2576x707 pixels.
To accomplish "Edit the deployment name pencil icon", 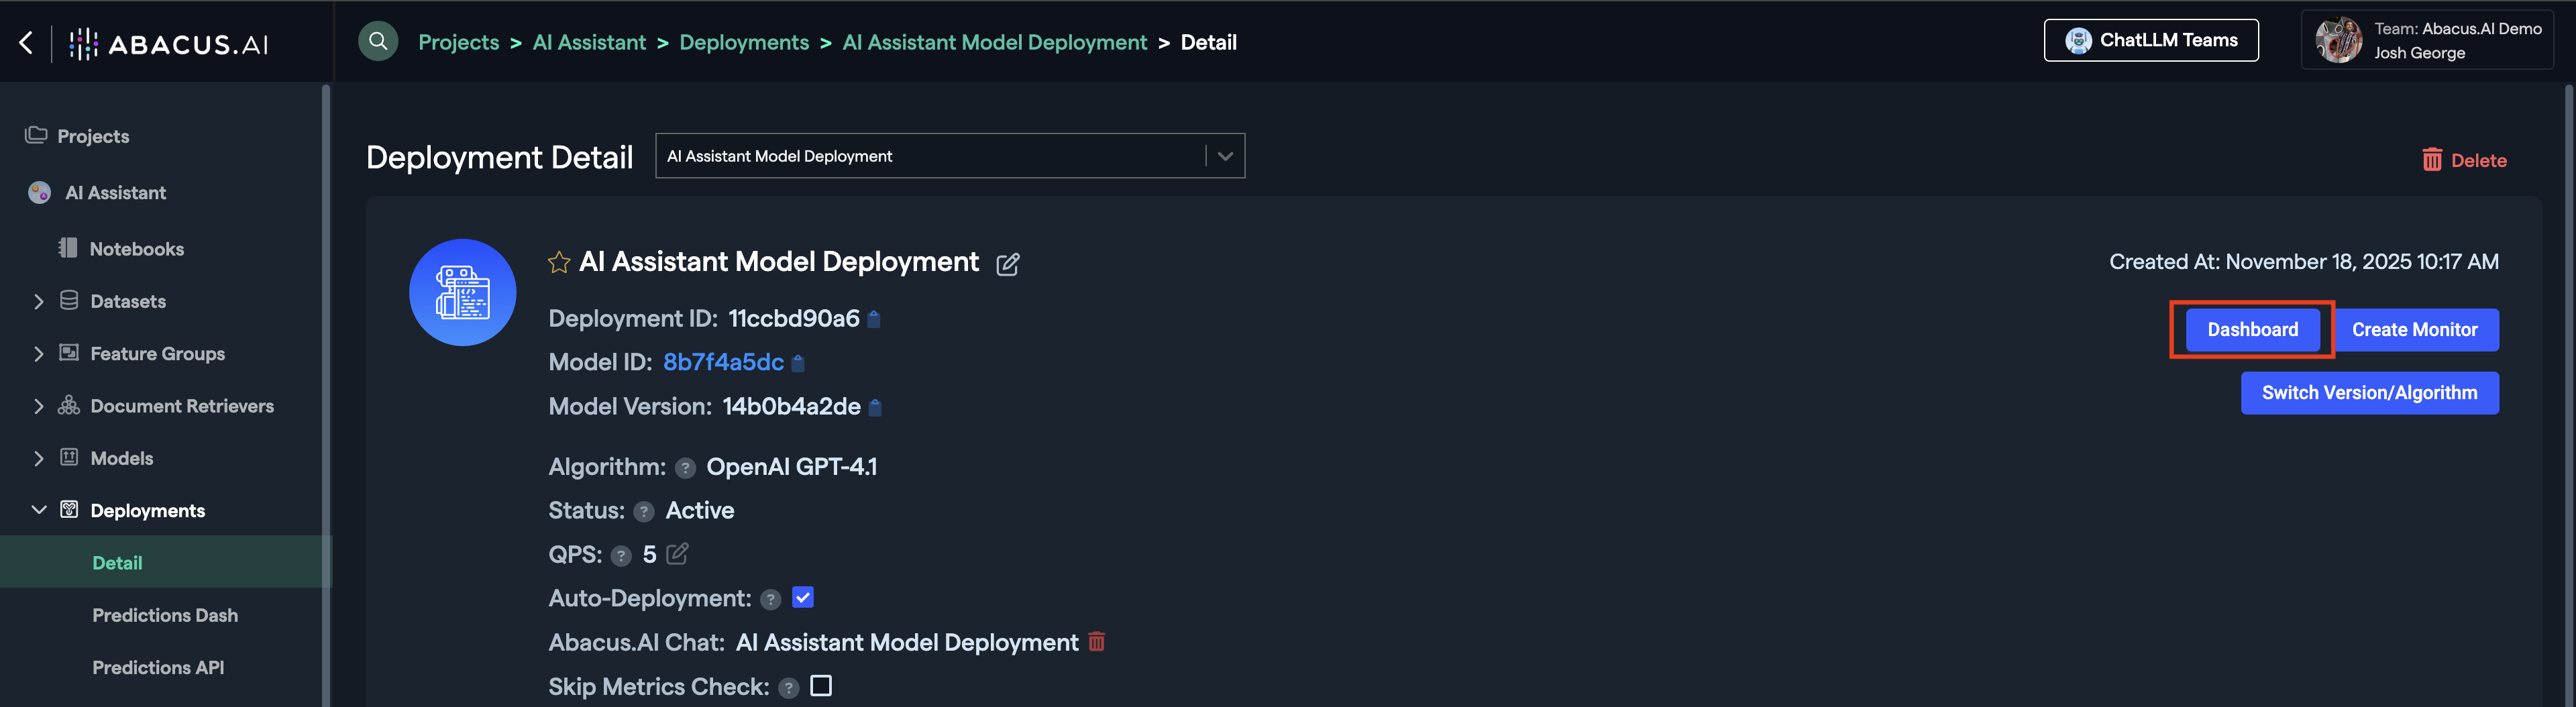I will click(1007, 264).
